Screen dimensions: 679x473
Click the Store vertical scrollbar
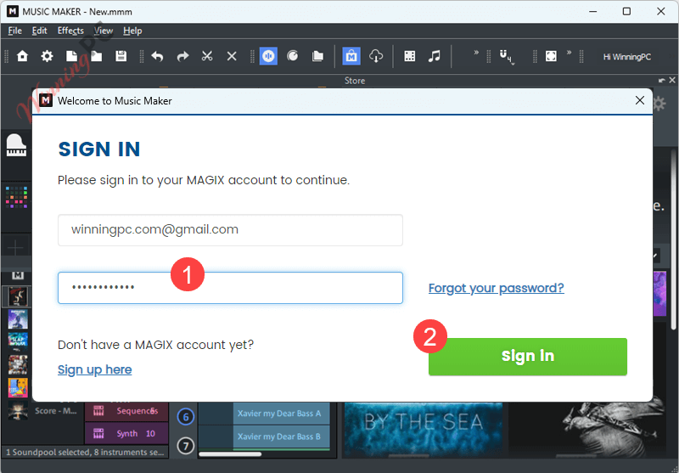point(674,239)
